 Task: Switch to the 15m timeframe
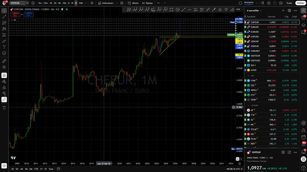[46, 3]
